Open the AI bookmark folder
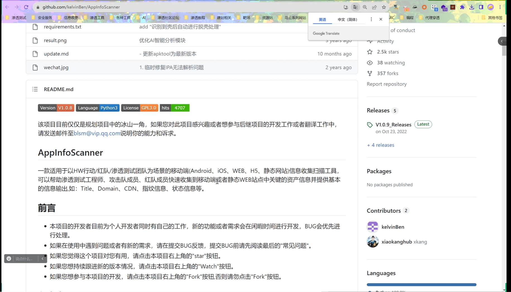Viewport: 511px width, 292px height. pos(141,18)
